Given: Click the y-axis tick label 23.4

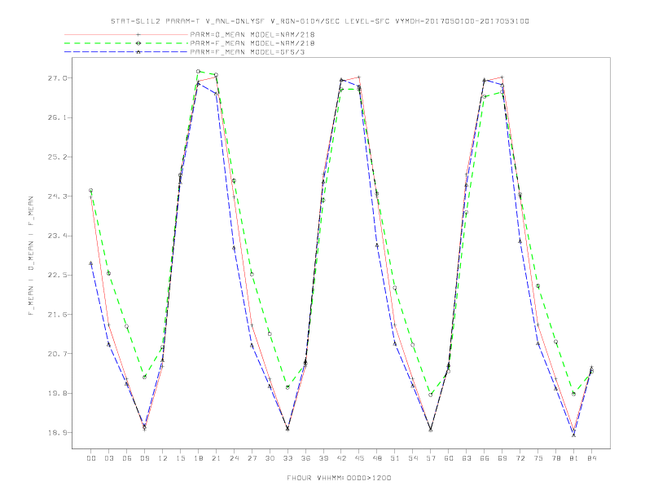Looking at the screenshot, I should click(57, 236).
